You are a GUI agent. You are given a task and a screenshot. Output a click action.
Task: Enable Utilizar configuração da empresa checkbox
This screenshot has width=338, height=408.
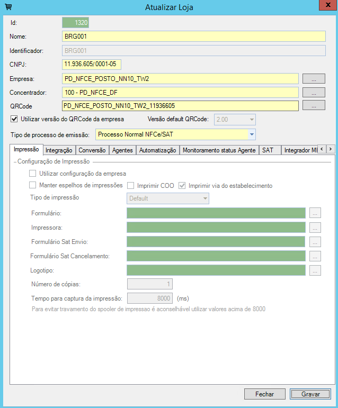click(x=33, y=173)
